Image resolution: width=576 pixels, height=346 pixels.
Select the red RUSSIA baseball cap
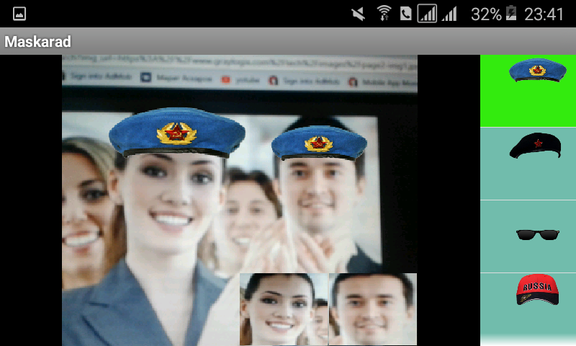[537, 290]
